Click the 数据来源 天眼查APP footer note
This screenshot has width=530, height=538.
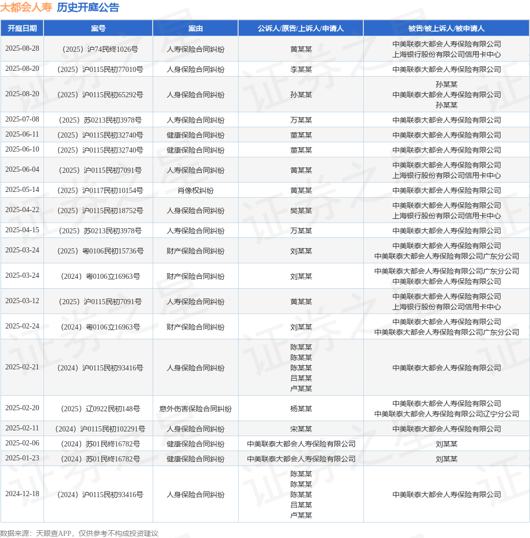pyautogui.click(x=79, y=533)
